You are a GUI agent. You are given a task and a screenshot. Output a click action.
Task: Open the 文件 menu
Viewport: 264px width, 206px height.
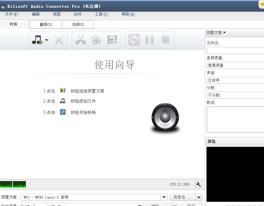(11, 14)
